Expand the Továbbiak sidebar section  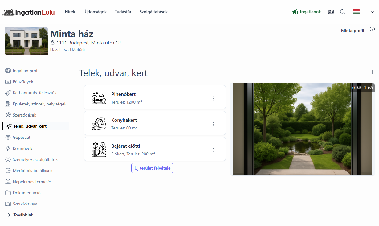20,215
